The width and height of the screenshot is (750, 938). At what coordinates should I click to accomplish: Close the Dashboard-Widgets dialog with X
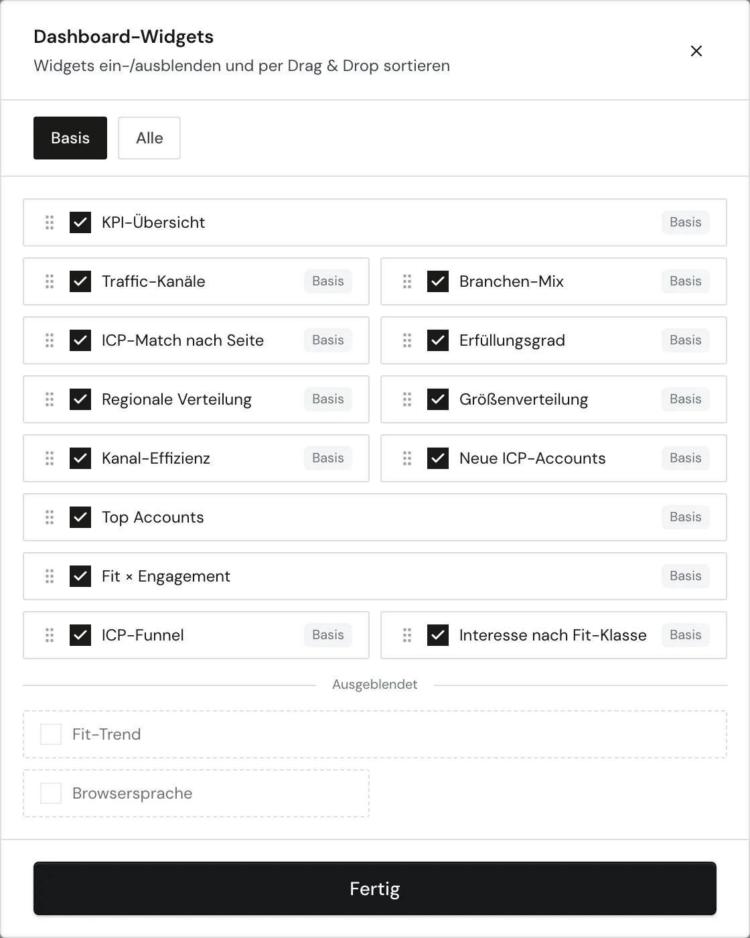click(696, 51)
